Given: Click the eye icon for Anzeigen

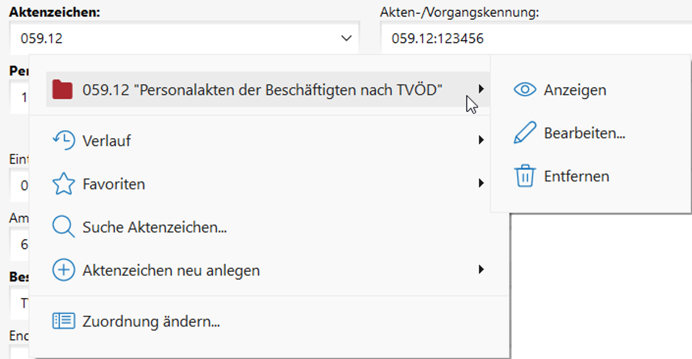Looking at the screenshot, I should tap(525, 89).
